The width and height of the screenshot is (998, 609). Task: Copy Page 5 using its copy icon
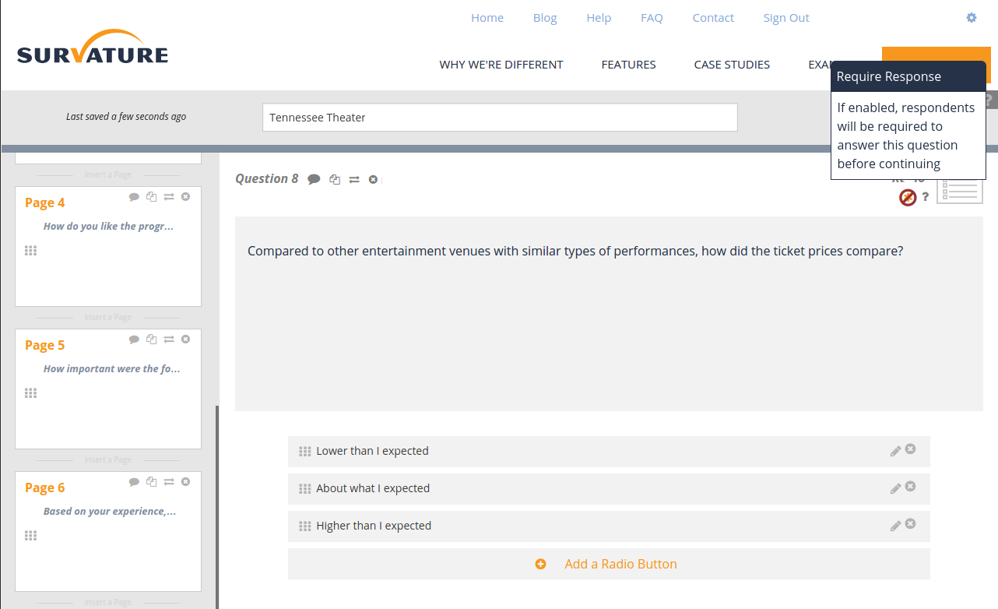(x=152, y=340)
